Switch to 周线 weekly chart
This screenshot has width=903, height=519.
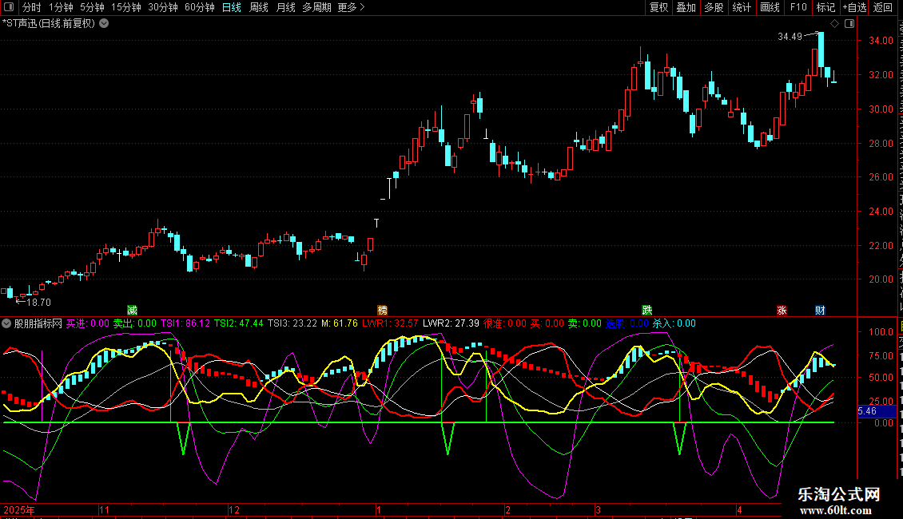click(x=259, y=7)
